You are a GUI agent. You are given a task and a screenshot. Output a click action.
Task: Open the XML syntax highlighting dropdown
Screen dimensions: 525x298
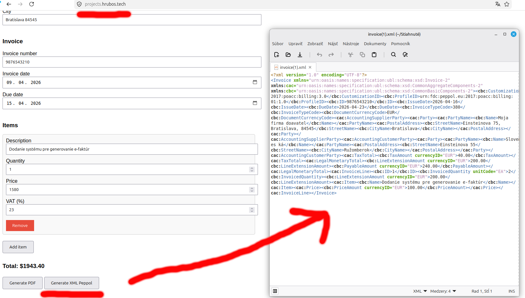coord(420,291)
